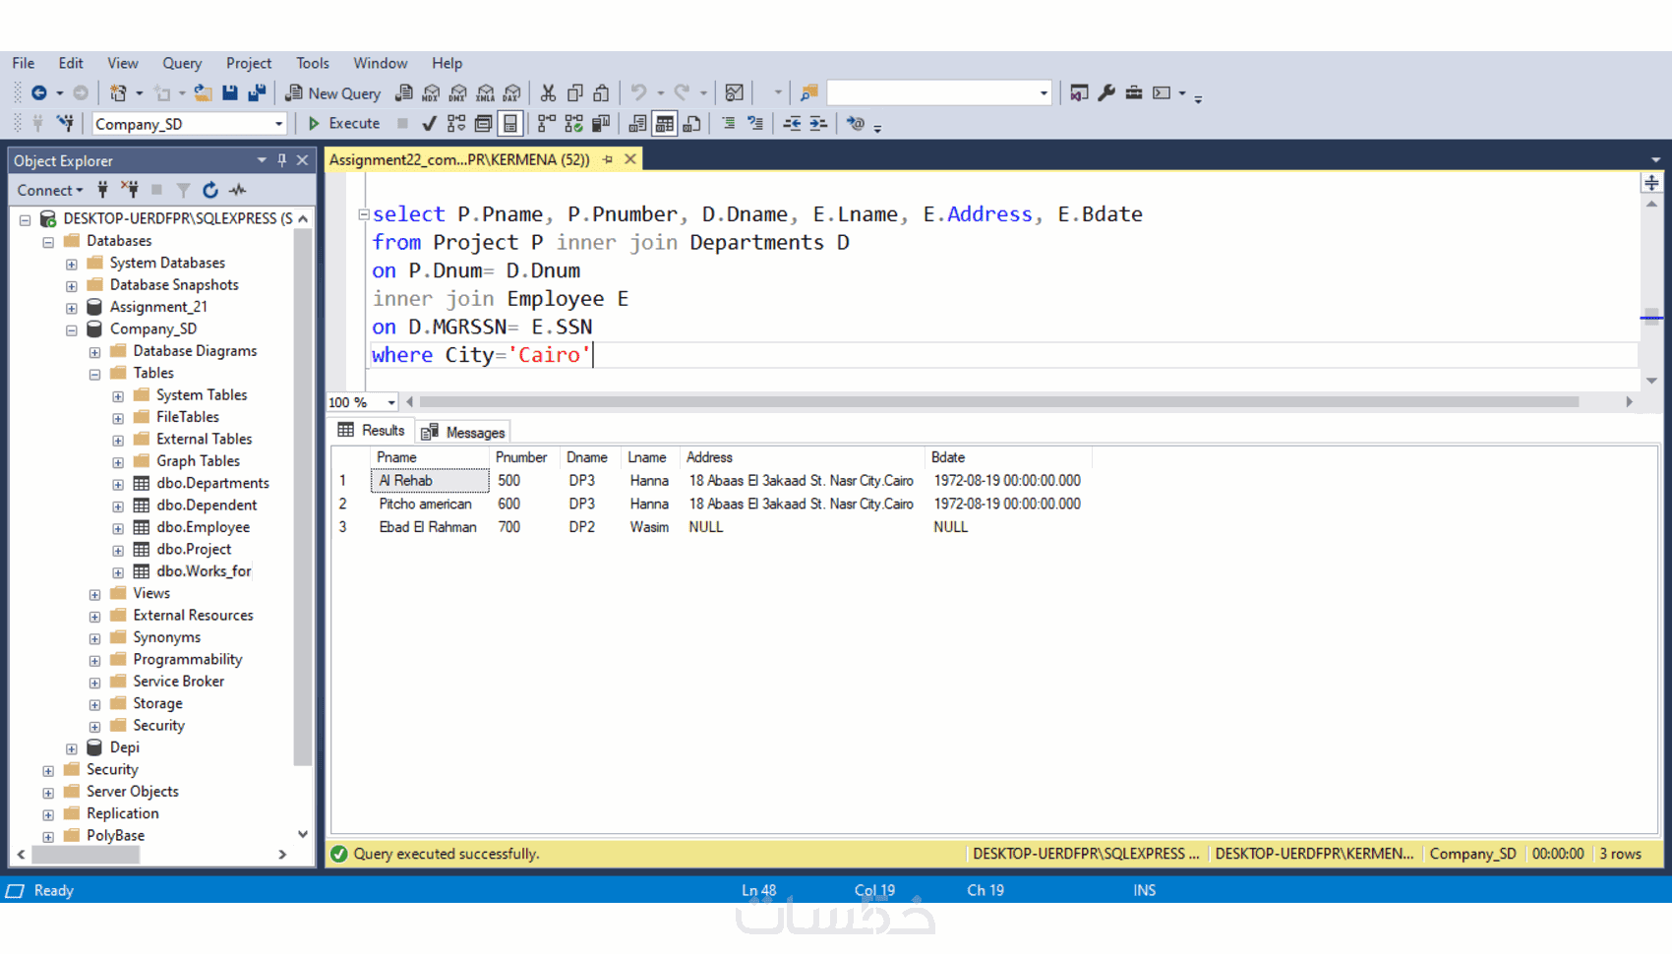Click the Find in Files icon

pyautogui.click(x=808, y=92)
